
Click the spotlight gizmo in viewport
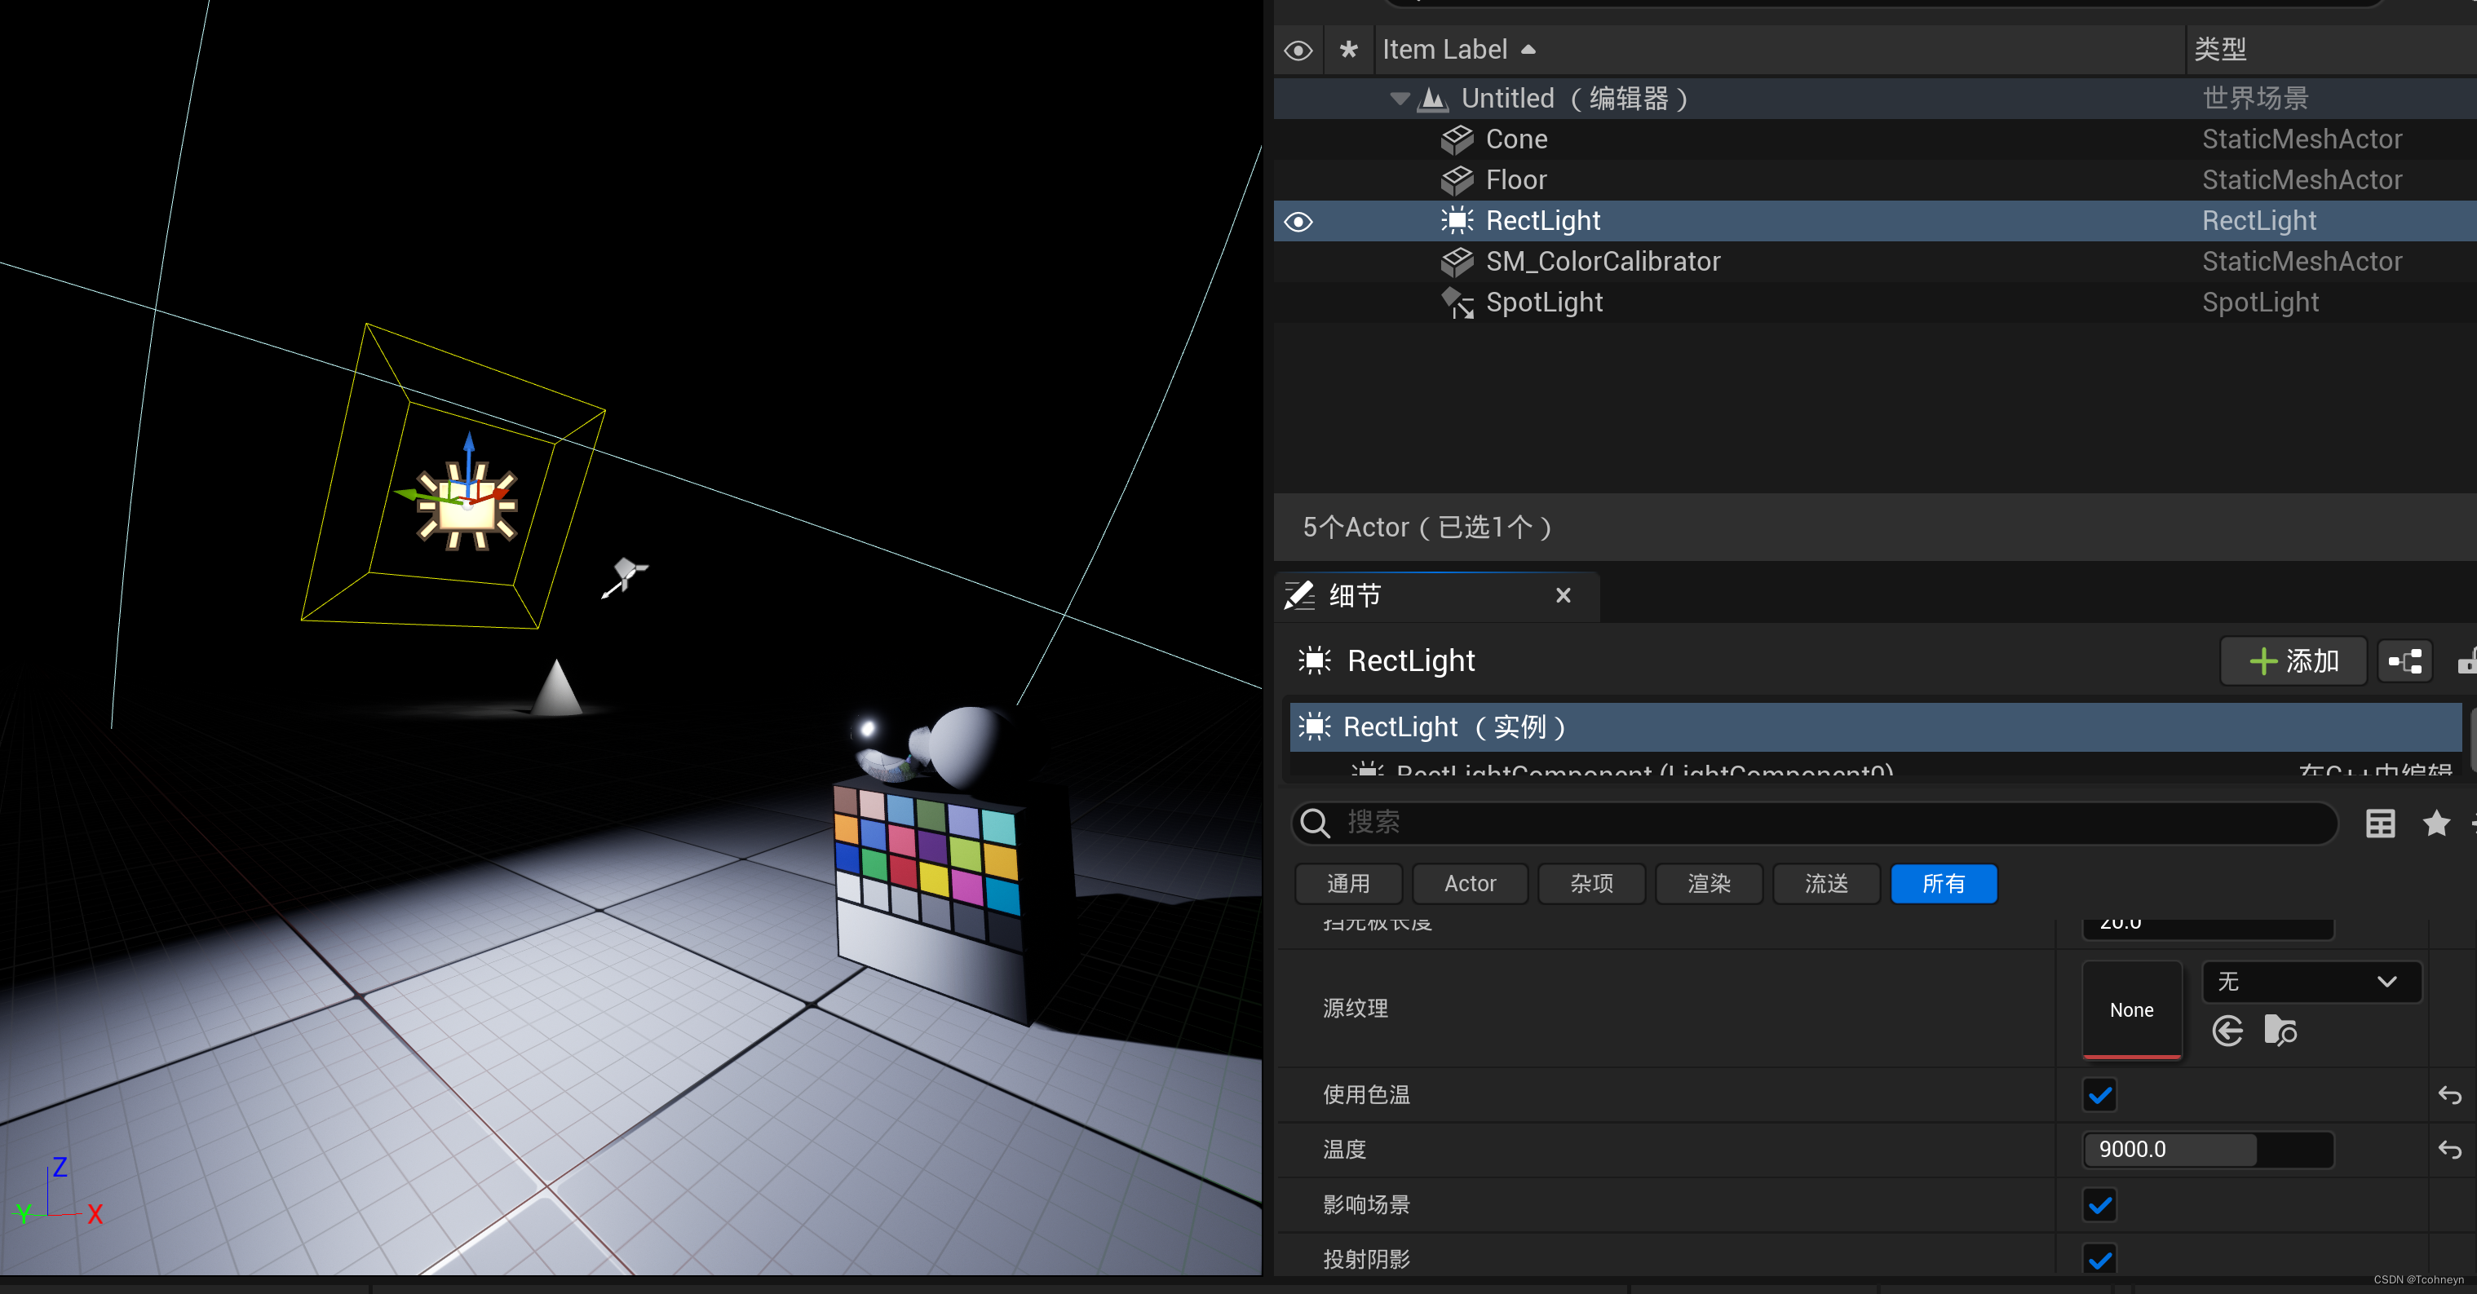coord(625,578)
